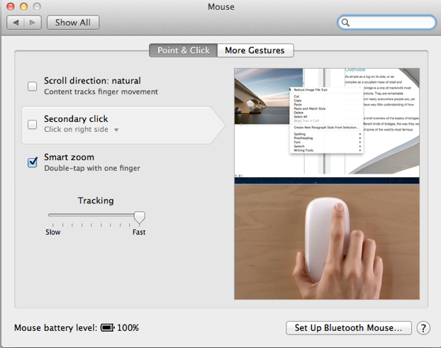Image resolution: width=441 pixels, height=348 pixels.
Task: Click the mouse battery level icon
Action: [x=107, y=328]
